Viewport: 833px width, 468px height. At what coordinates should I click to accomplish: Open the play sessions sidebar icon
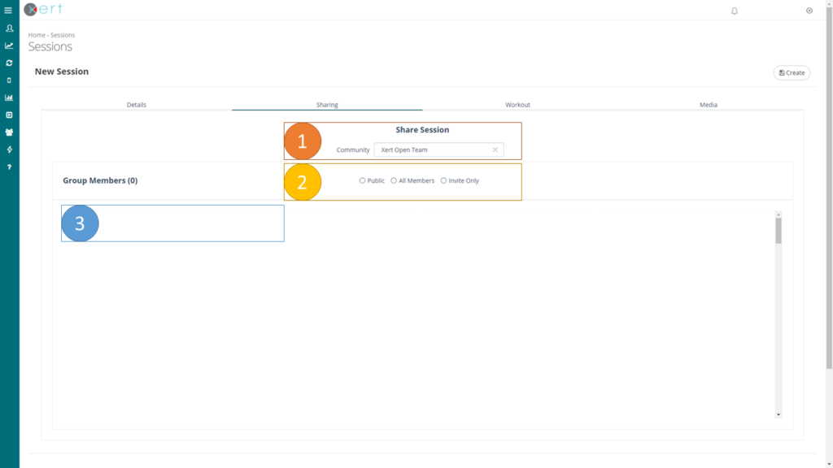pyautogui.click(x=9, y=115)
